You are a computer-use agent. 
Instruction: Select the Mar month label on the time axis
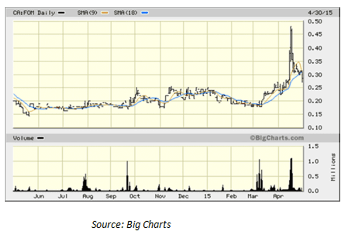pyautogui.click(x=252, y=196)
